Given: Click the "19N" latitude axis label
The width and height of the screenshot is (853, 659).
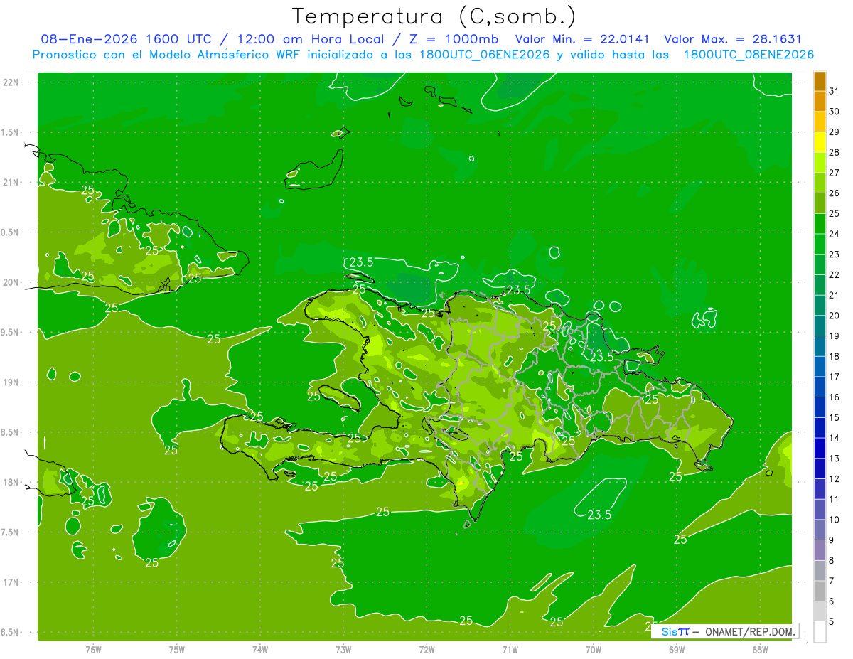Looking at the screenshot, I should (10, 382).
